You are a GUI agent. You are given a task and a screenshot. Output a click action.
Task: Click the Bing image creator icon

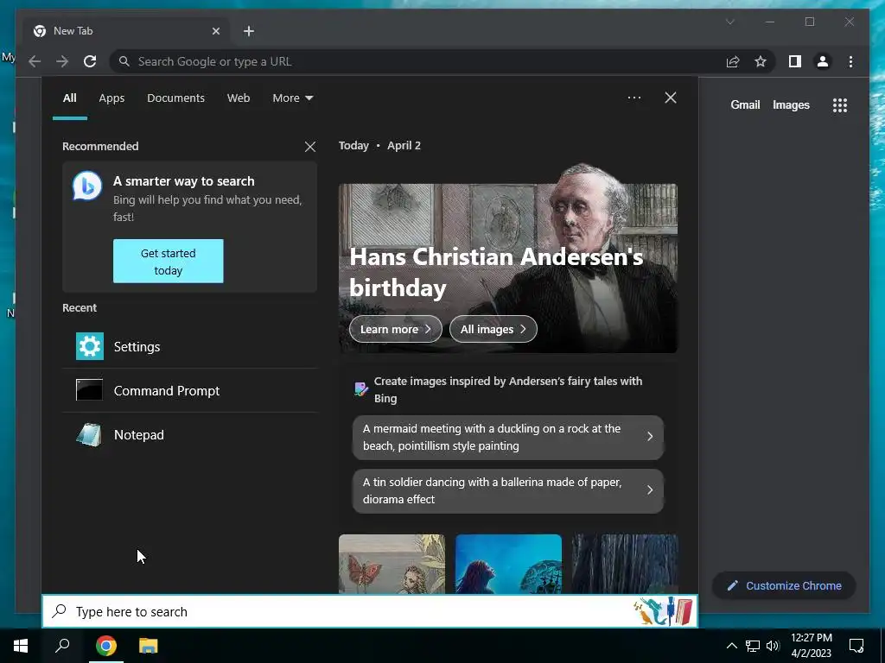(x=360, y=389)
